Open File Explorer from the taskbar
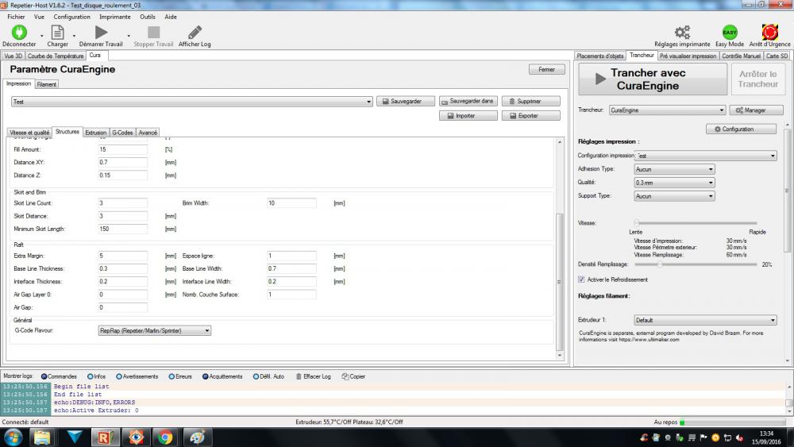 click(42, 437)
